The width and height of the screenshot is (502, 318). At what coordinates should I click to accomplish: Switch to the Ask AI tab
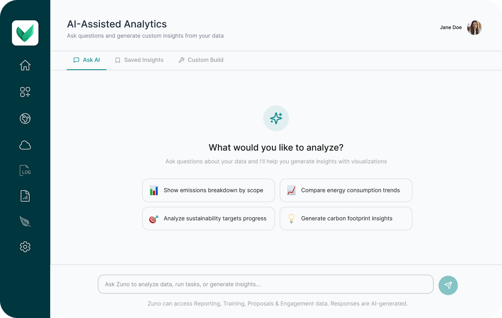86,60
